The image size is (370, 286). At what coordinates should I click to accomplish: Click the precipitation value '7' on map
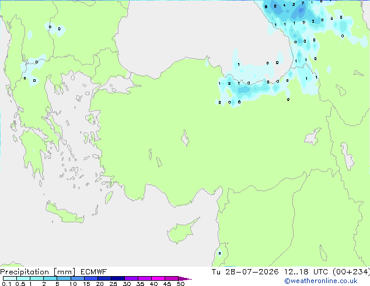point(303,4)
